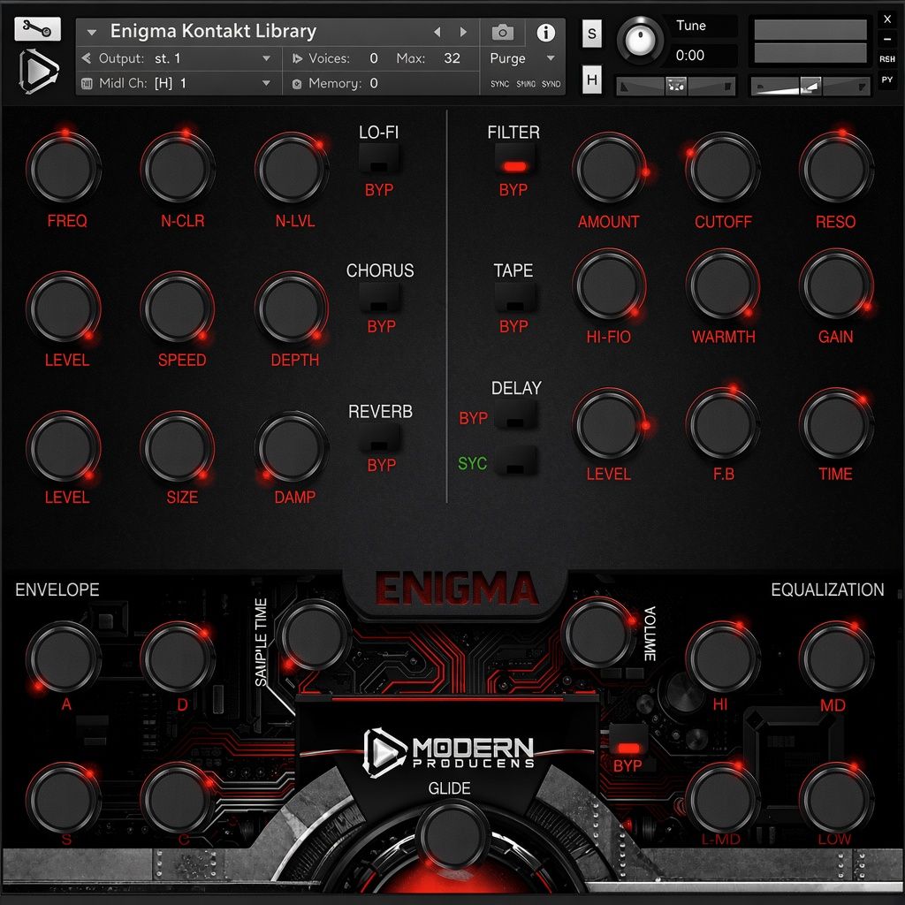The height and width of the screenshot is (905, 905).
Task: Open the wrench instrument options icon
Action: 37,29
